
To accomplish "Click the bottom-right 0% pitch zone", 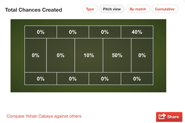I will [137, 79].
